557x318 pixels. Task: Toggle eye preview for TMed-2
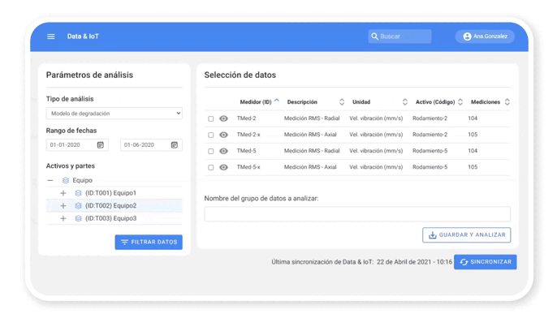[223, 118]
